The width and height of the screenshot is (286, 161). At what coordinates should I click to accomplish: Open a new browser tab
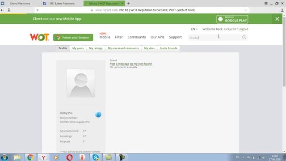129,3
